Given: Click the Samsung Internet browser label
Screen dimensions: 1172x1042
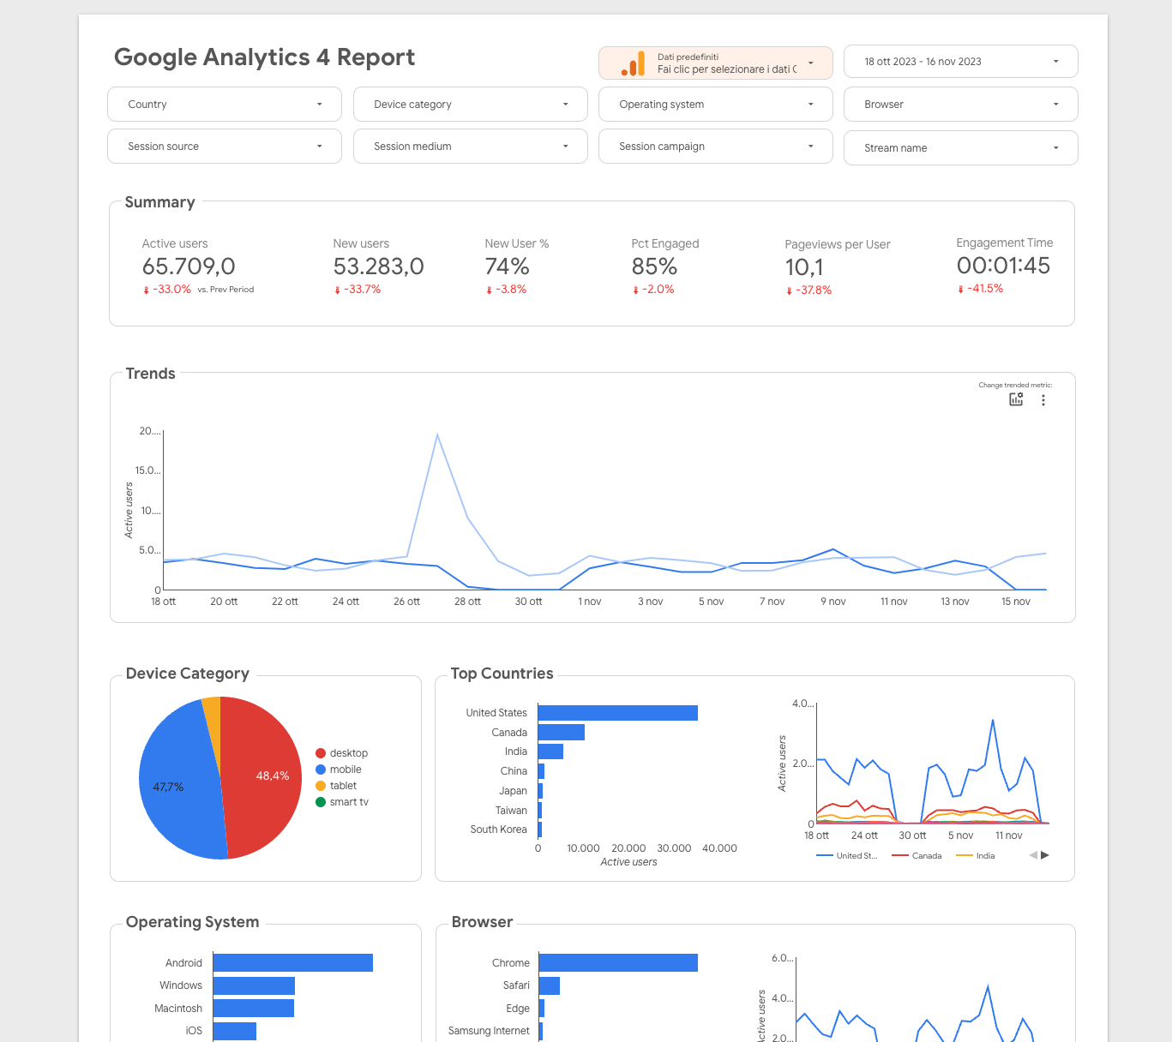Looking at the screenshot, I should [489, 1031].
